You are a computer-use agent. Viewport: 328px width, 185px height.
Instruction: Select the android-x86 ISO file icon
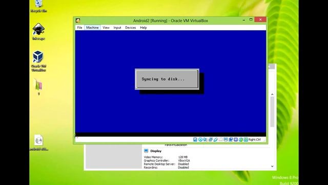pyautogui.click(x=38, y=143)
